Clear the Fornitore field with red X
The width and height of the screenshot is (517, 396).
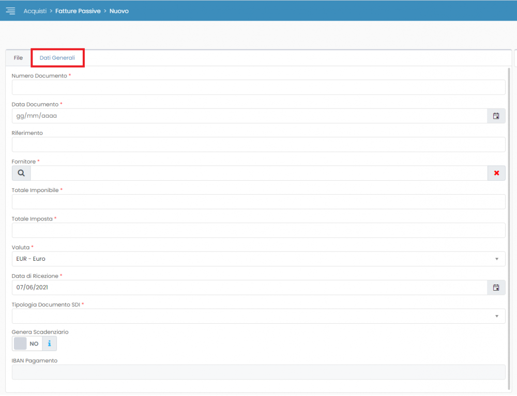pyautogui.click(x=496, y=173)
